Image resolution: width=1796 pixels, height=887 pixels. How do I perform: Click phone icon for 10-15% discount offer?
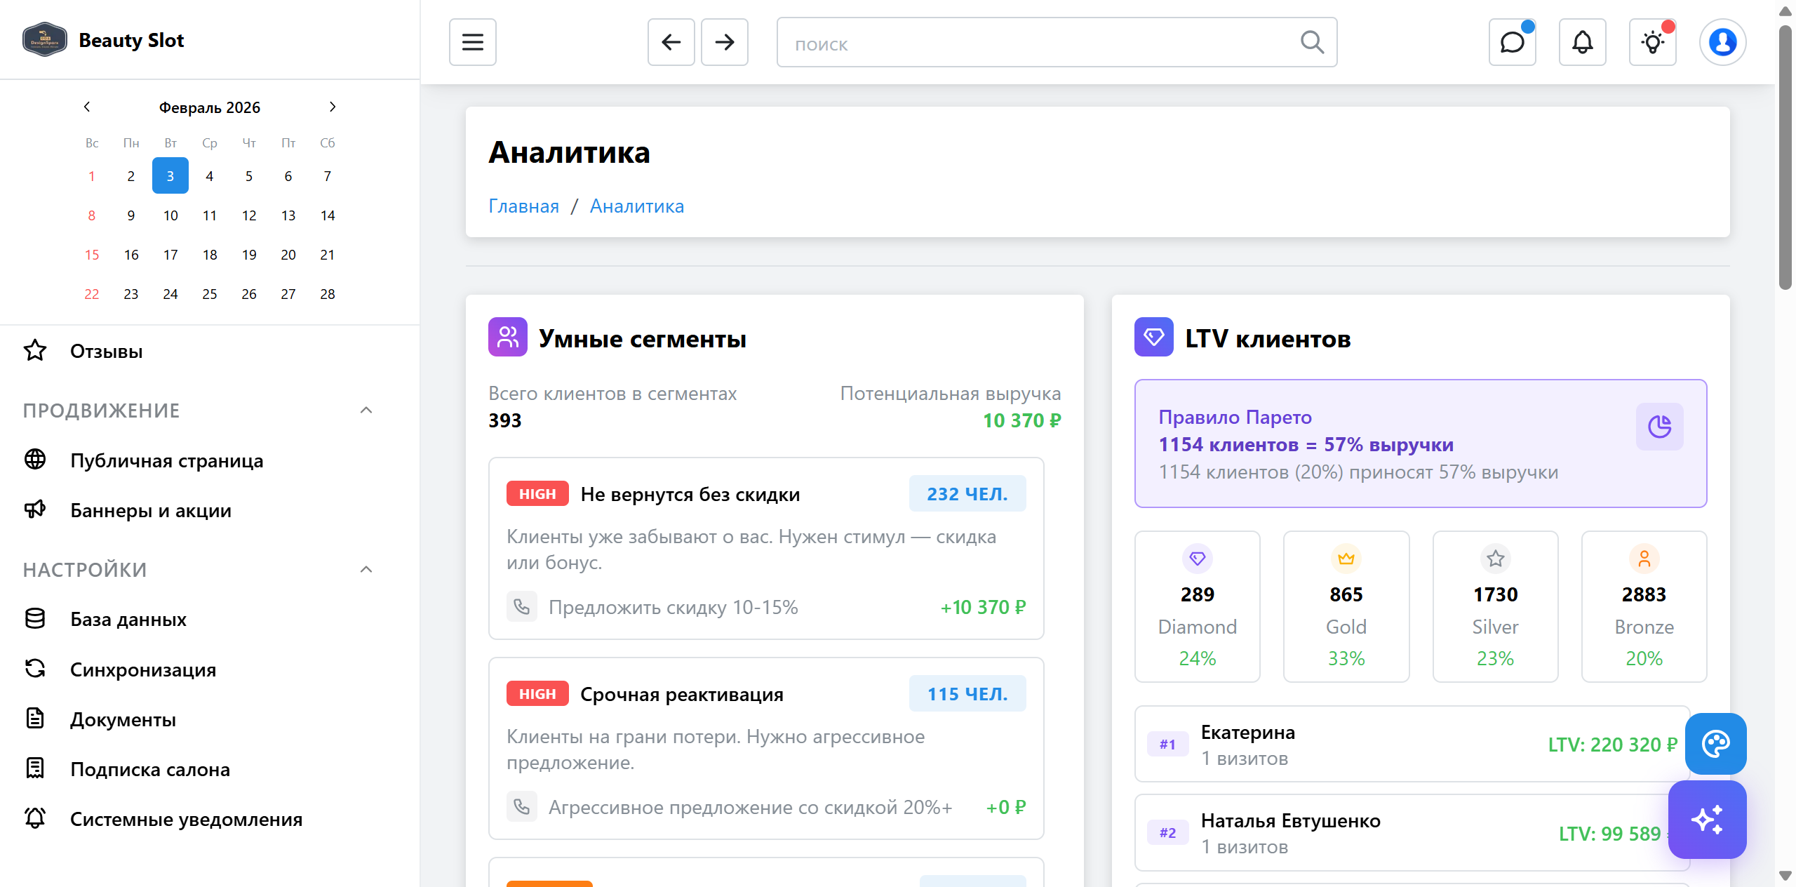(522, 607)
